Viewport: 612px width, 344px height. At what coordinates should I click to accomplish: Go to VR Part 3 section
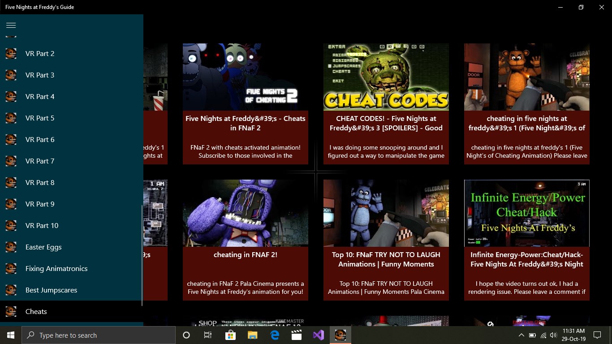72,75
